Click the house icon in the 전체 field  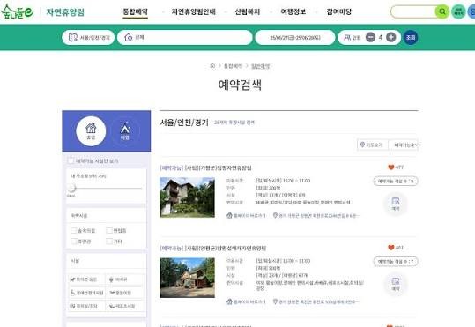129,38
